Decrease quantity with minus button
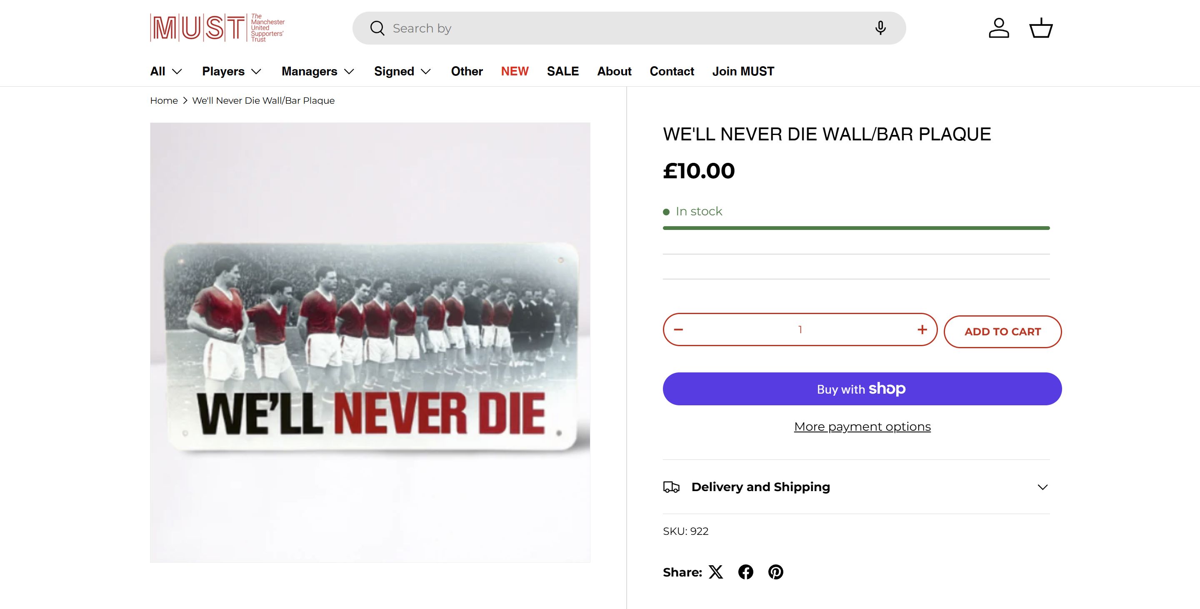 point(678,329)
